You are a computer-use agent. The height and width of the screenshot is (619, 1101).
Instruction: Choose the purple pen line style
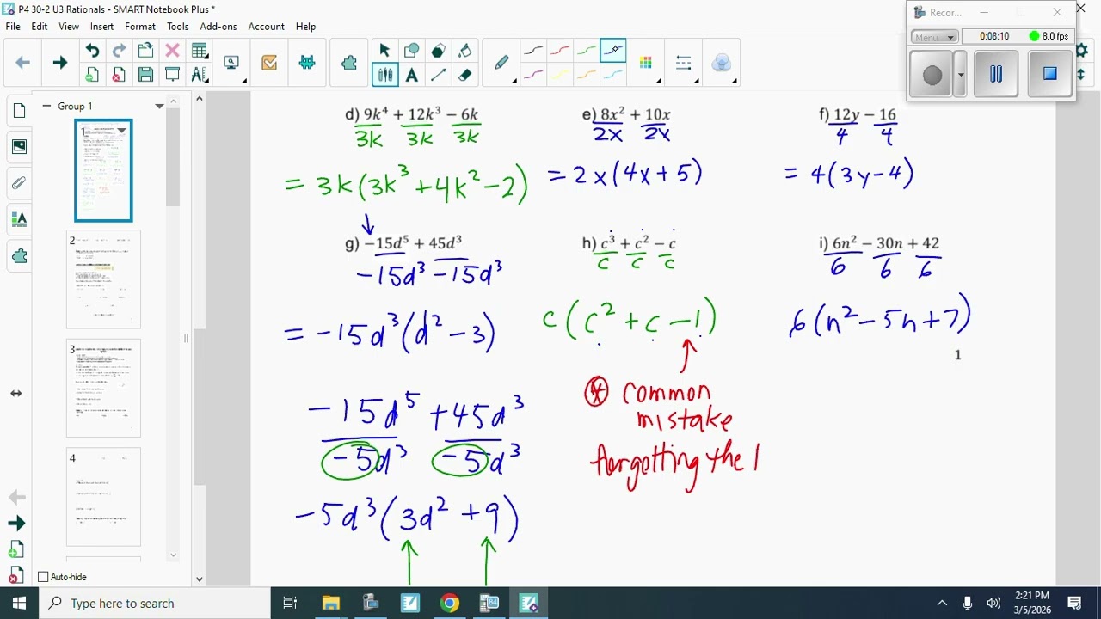pos(533,75)
